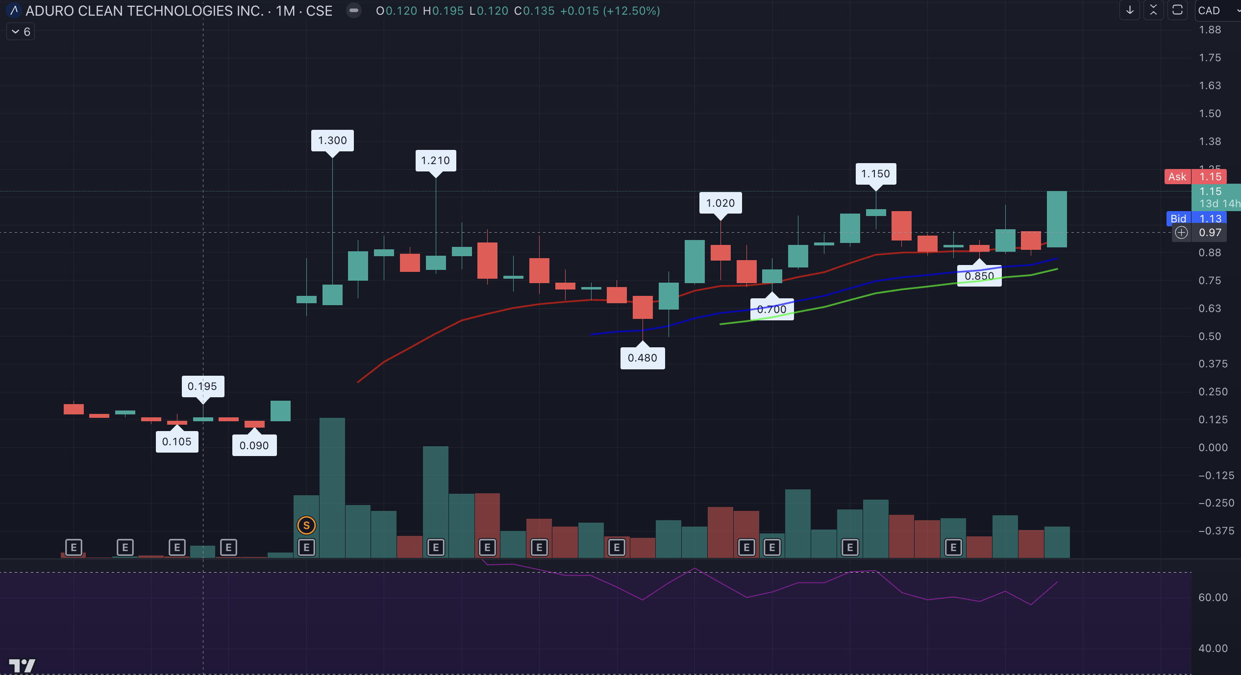Click the 13d 14h countdown label
The image size is (1241, 675).
click(x=1220, y=204)
